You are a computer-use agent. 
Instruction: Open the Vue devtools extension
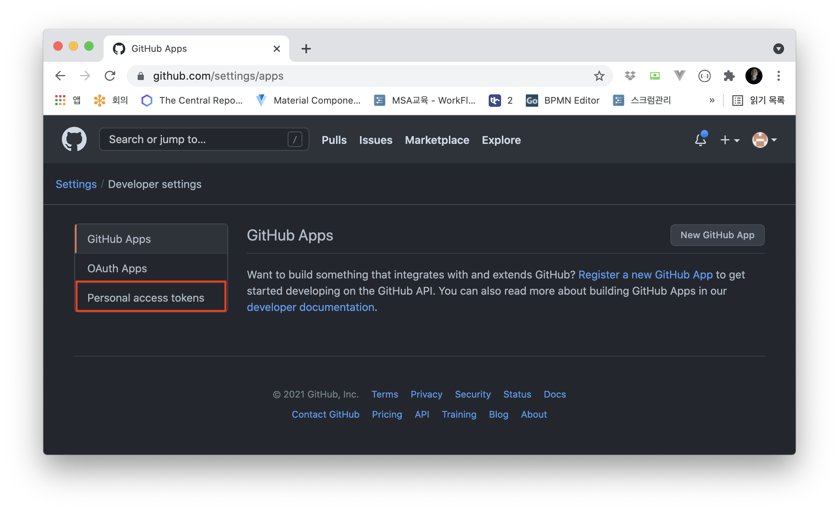[x=679, y=75]
